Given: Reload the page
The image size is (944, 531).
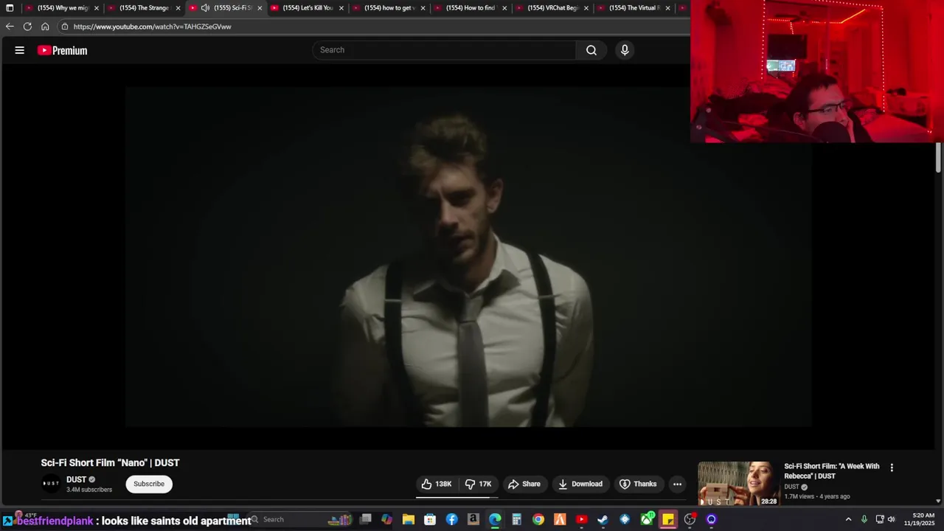Looking at the screenshot, I should click(x=27, y=27).
